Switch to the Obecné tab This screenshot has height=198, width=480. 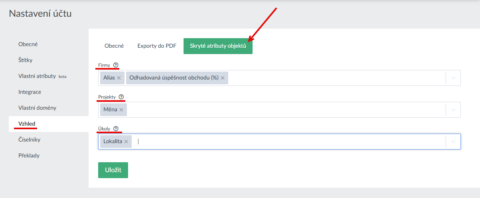point(114,46)
